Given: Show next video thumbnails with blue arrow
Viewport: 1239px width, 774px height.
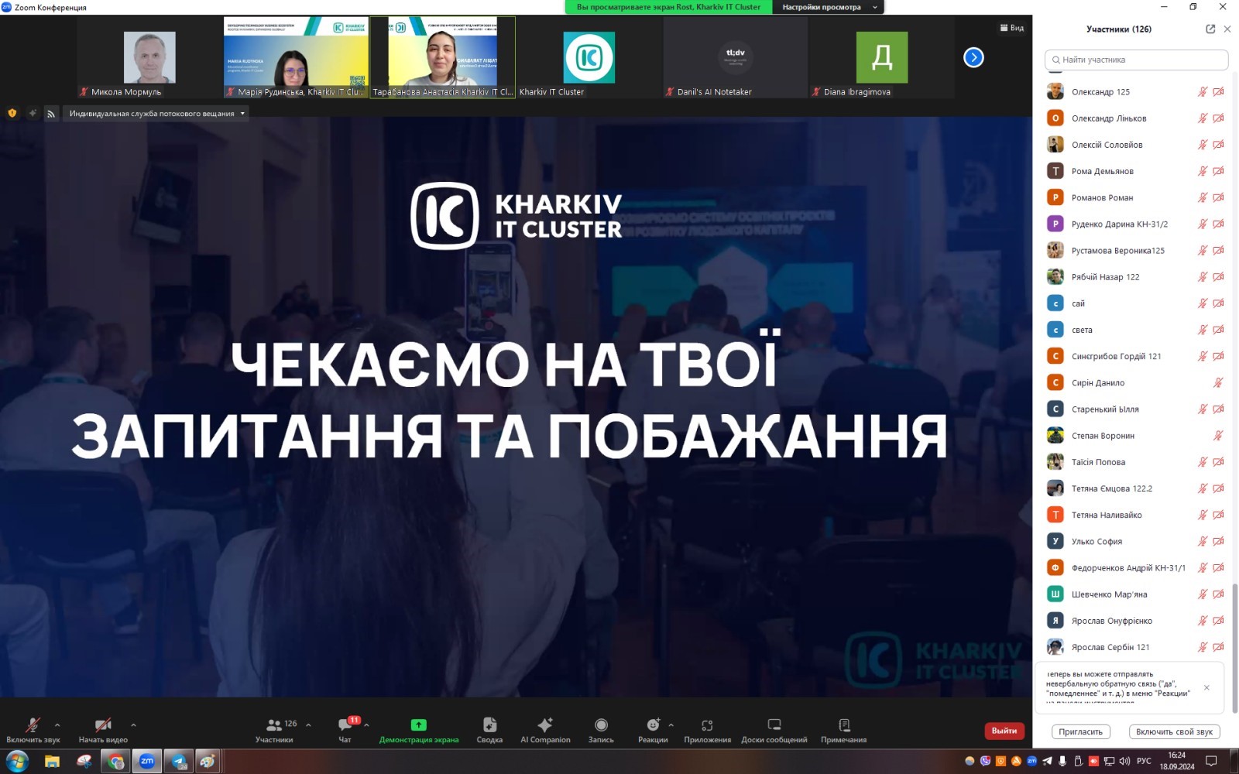Looking at the screenshot, I should [973, 57].
